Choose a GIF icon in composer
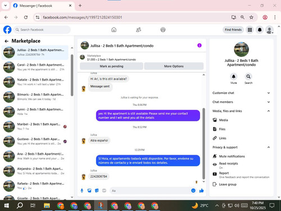This screenshot has width=281, height=211. [104, 191]
